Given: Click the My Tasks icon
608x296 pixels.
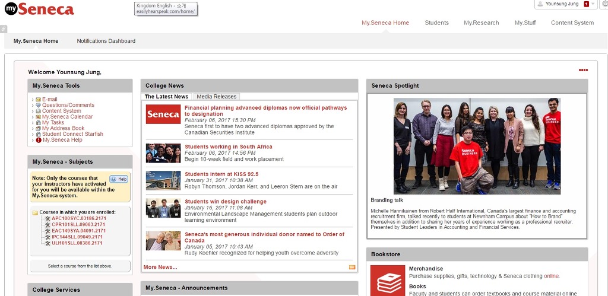Looking at the screenshot, I should point(39,123).
